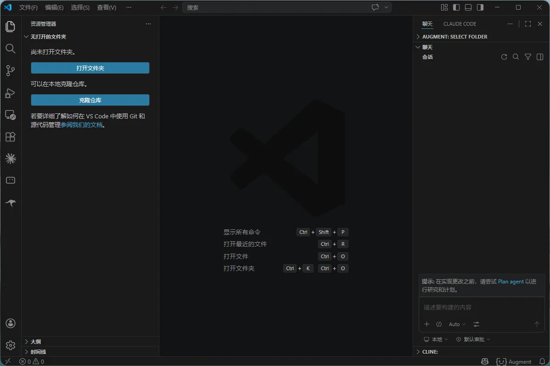Open the 查看(V) menu
The width and height of the screenshot is (550, 366).
(107, 7)
